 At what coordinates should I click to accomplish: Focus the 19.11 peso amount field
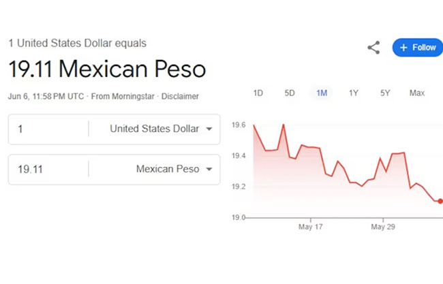[x=49, y=169]
